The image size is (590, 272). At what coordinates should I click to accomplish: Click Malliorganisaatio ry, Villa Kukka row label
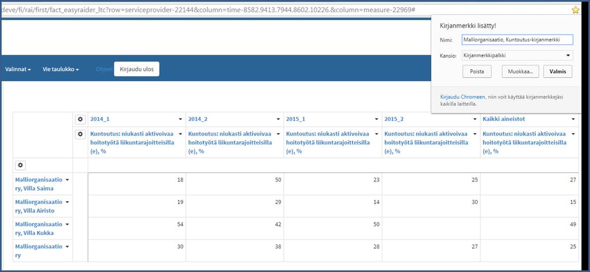coord(39,228)
